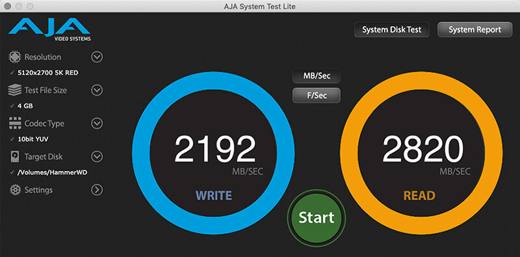The width and height of the screenshot is (520, 257).
Task: Click the 2192 write speed value
Action: pos(215,149)
